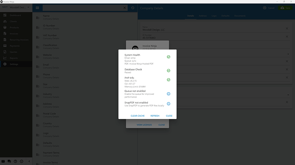Switch to the Details tab
Screen dimensions: 295x165
tap(190, 16)
